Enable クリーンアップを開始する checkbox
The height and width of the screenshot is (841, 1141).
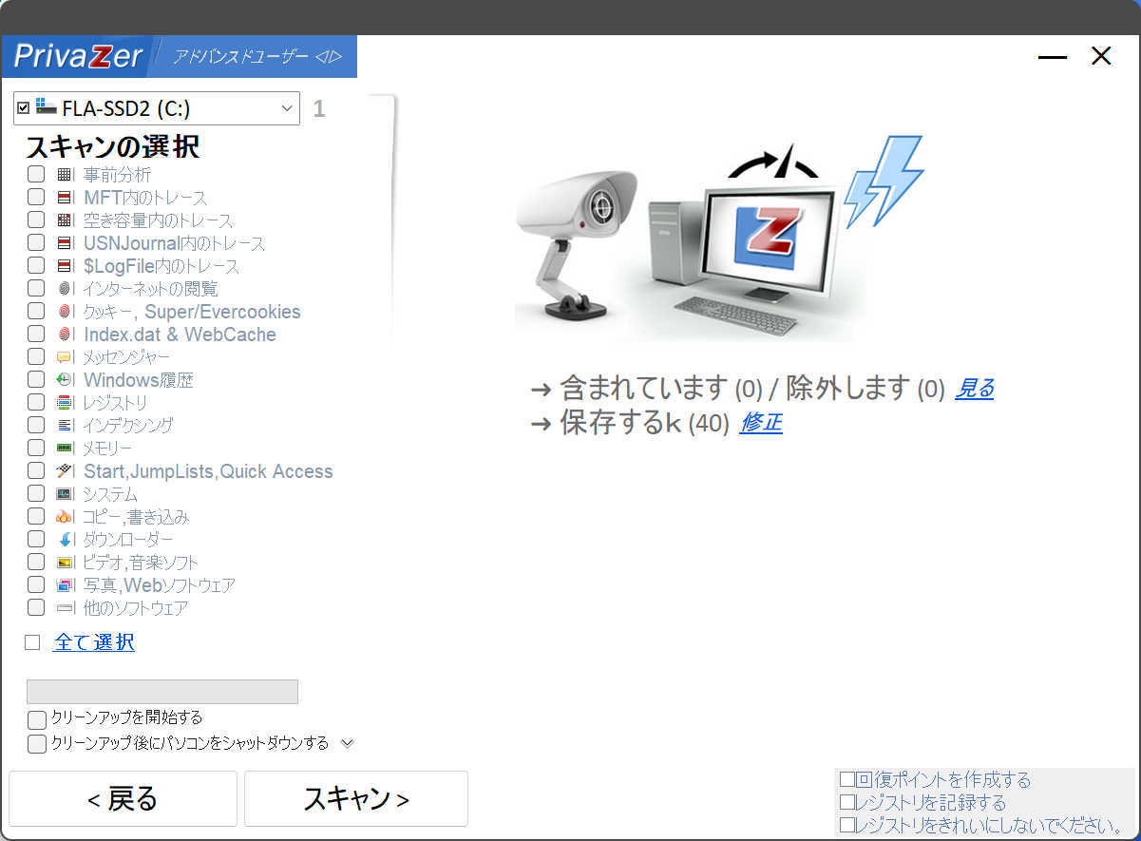click(x=37, y=719)
